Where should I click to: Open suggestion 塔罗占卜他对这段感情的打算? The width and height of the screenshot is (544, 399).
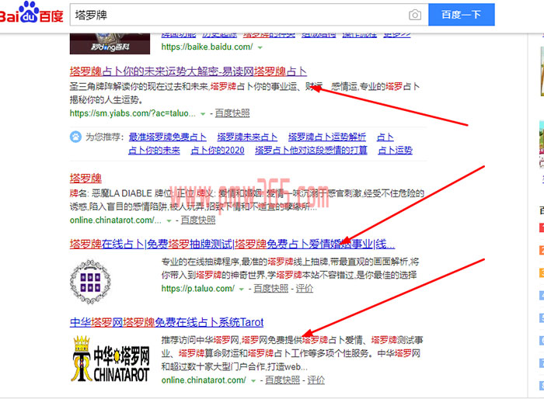coord(311,150)
